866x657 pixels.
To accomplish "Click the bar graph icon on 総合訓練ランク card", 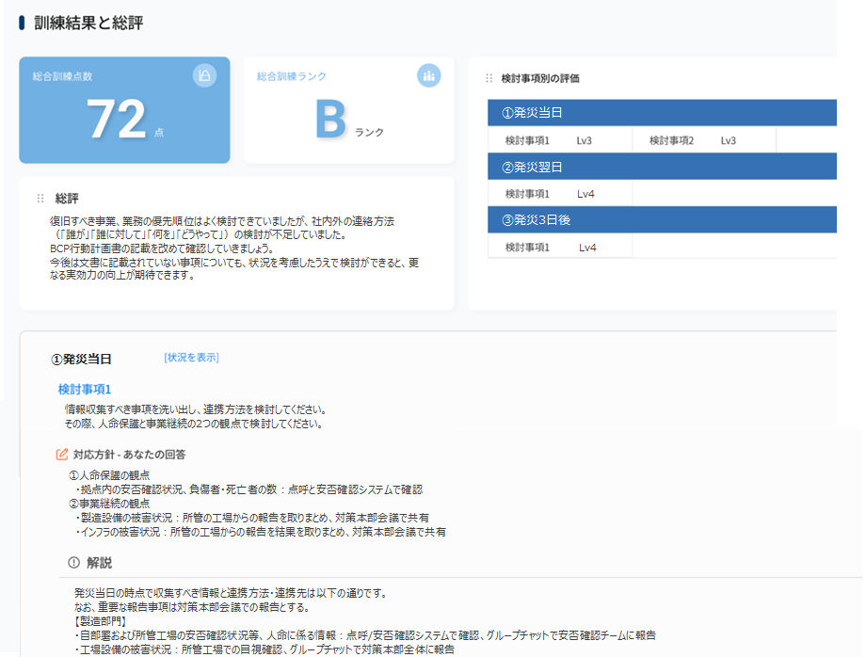I will coord(428,75).
